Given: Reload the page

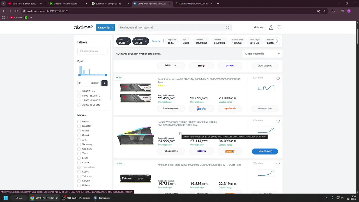Looking at the screenshot, I should 17,11.
